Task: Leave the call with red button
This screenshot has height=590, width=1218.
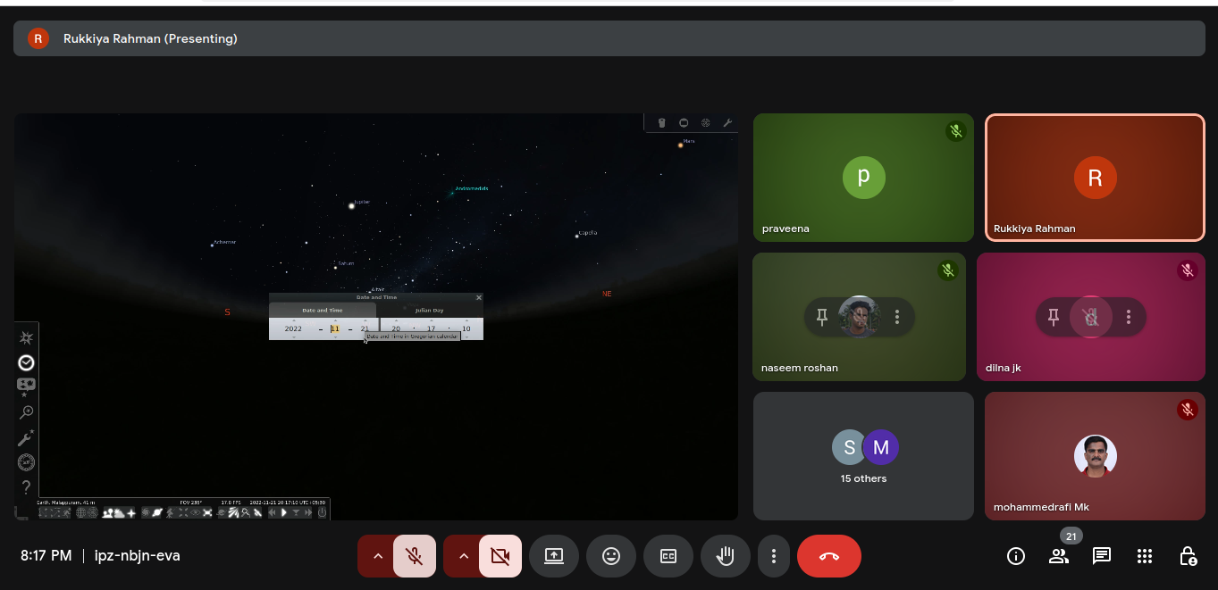Action: 828,556
